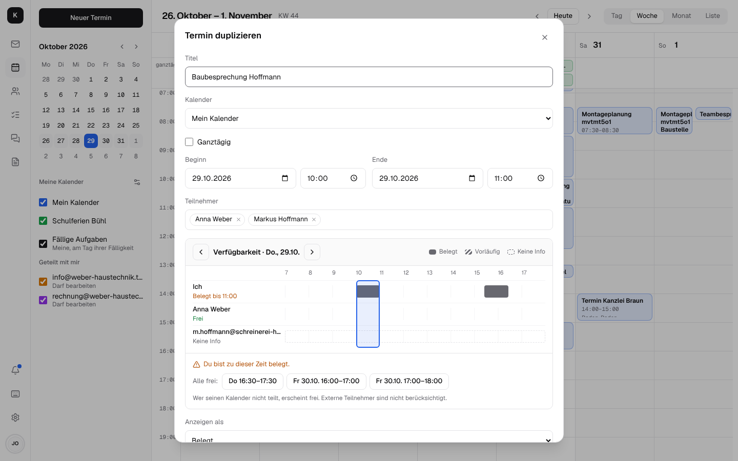Switch to Monat view
The height and width of the screenshot is (461, 738).
click(681, 16)
